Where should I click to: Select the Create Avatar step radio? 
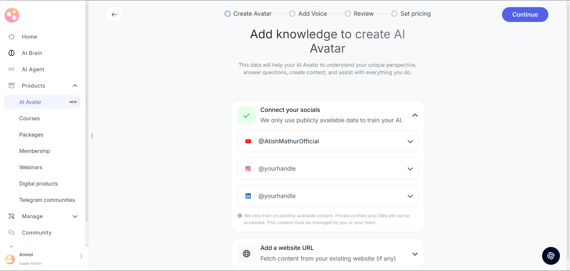coord(227,14)
